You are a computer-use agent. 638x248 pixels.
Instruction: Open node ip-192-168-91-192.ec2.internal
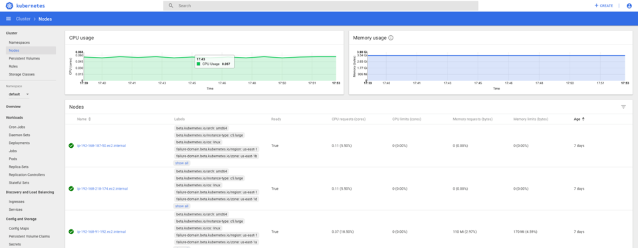101,232
